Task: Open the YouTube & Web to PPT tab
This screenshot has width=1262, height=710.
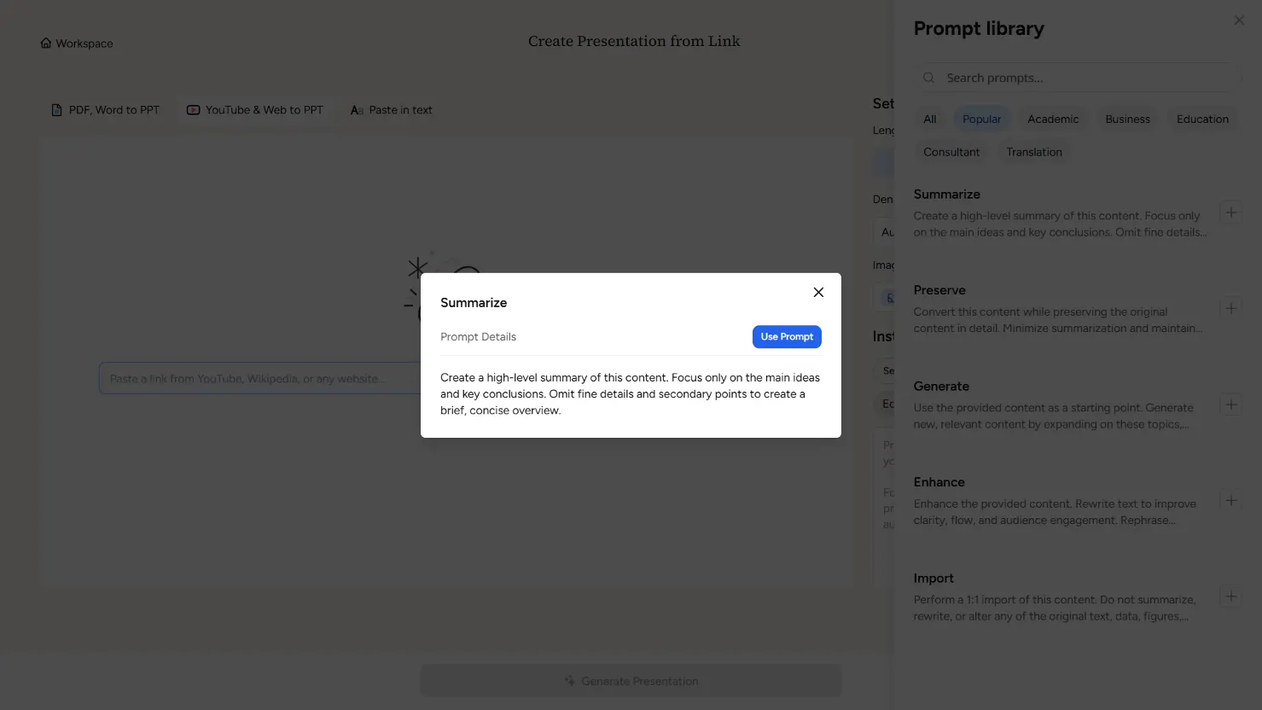Action: pos(255,110)
